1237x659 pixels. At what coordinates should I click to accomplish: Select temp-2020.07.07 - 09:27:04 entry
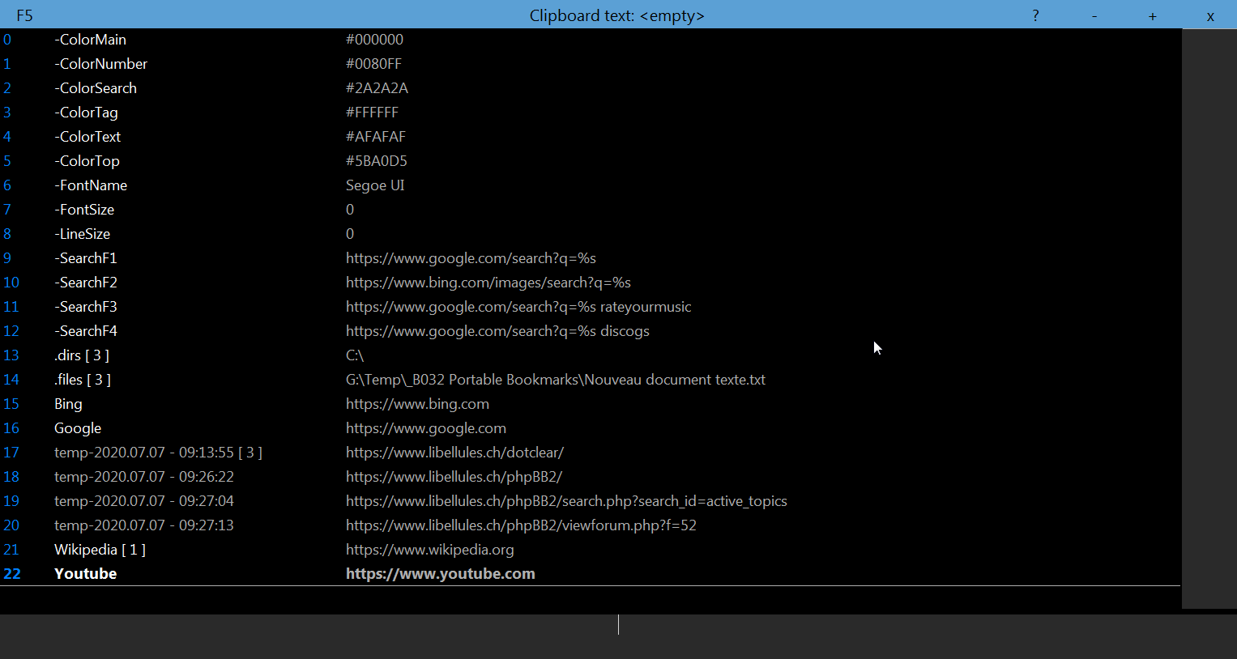coord(144,501)
